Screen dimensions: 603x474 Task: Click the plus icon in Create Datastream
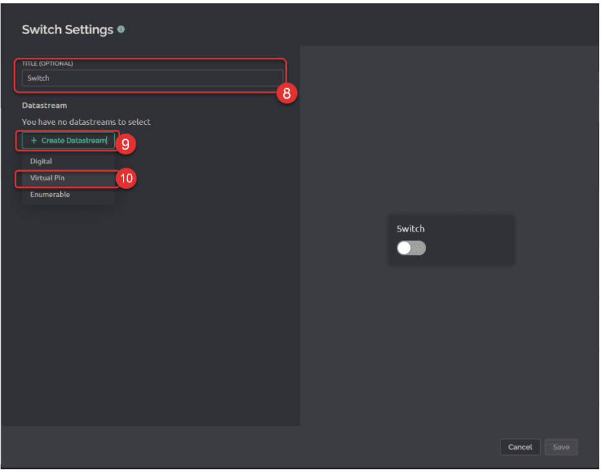(x=34, y=141)
